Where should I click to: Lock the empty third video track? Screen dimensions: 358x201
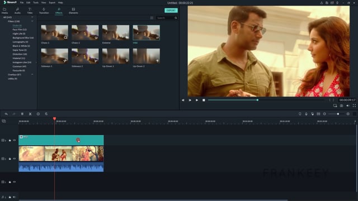(10, 182)
